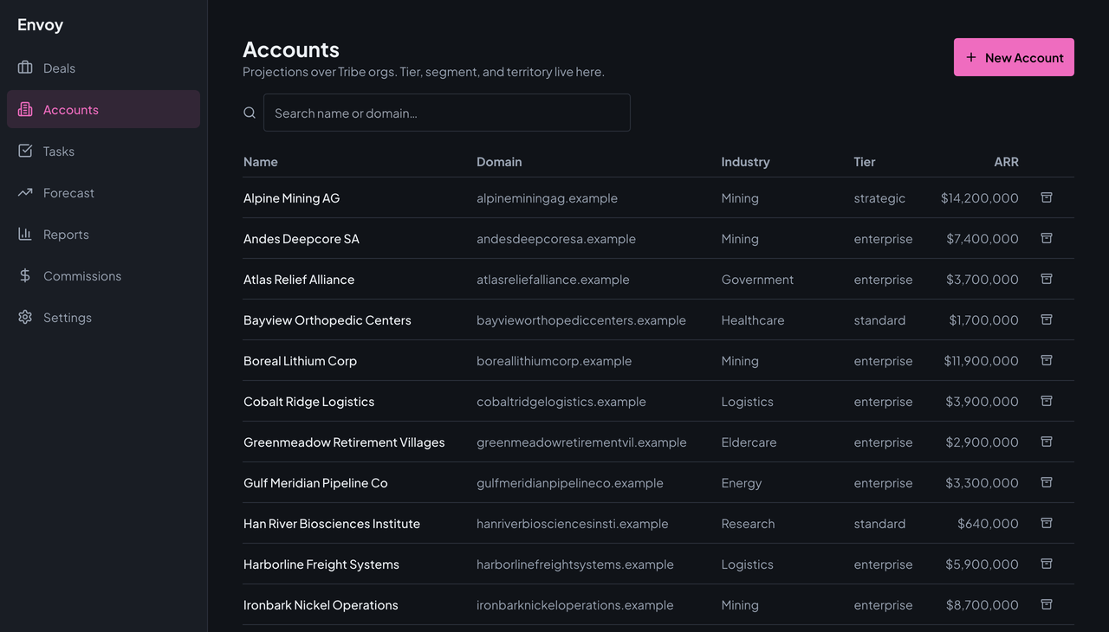
Task: Click the $8,700,000 ARR value
Action: click(x=983, y=605)
